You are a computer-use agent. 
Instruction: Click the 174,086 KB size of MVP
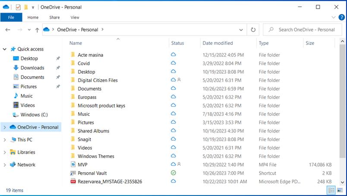pyautogui.click(x=320, y=165)
